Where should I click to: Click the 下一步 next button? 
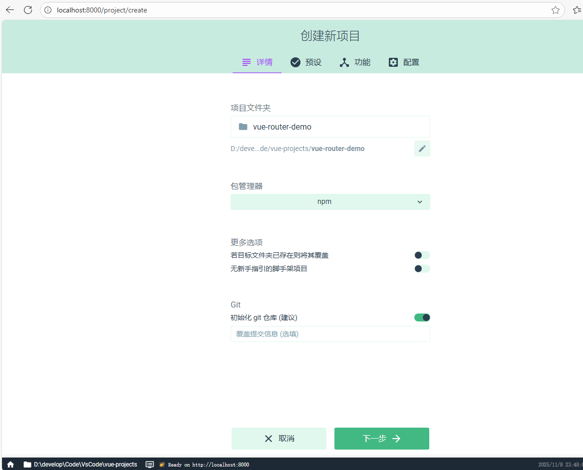pos(381,439)
